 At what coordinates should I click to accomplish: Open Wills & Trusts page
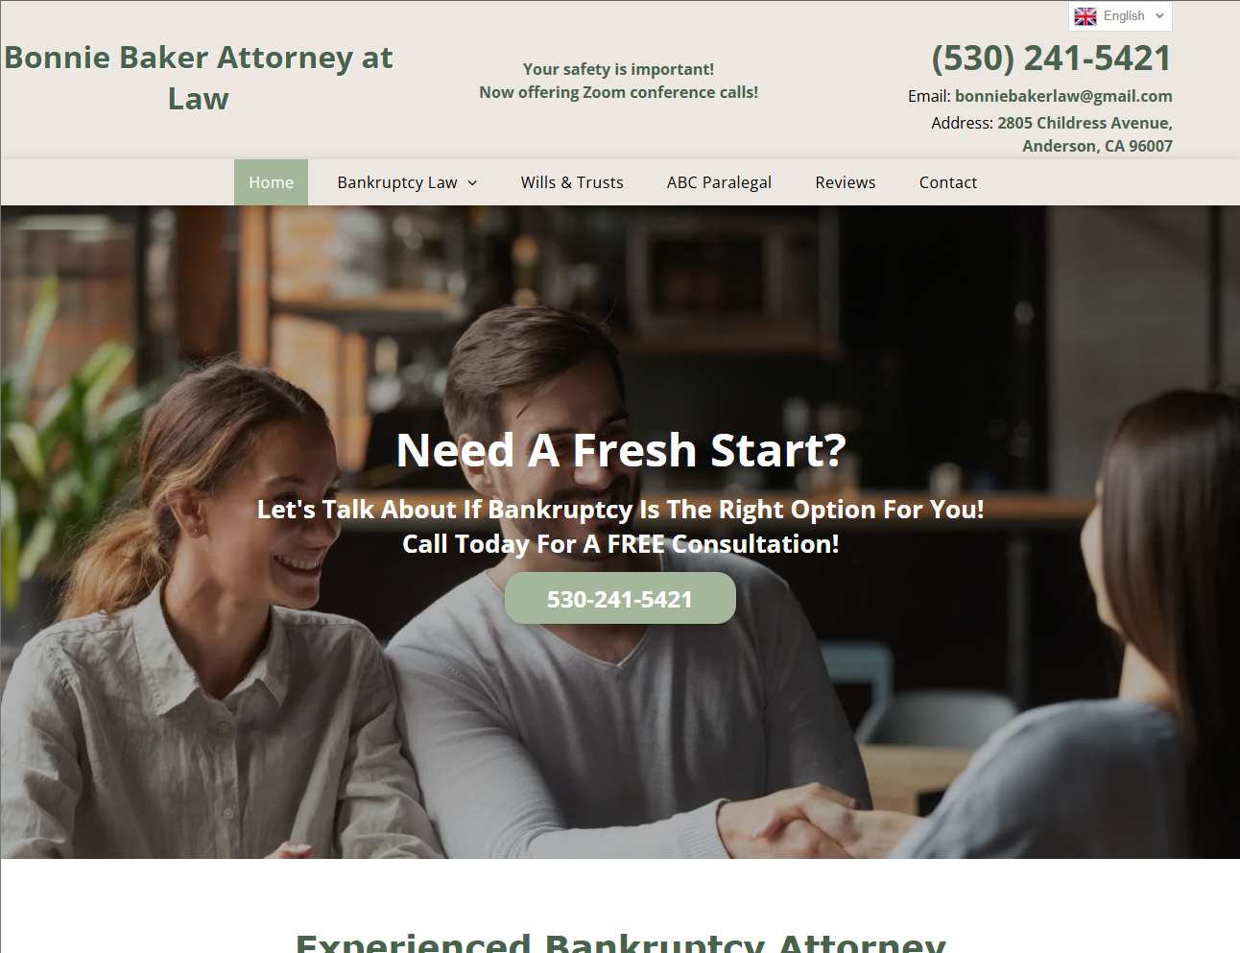coord(572,182)
